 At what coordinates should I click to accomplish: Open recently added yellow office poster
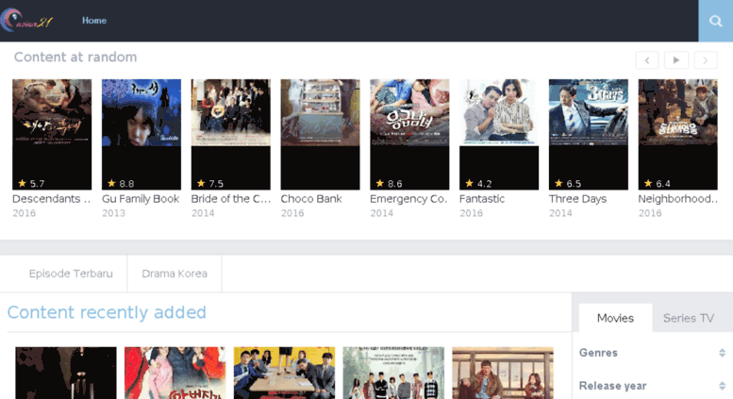[284, 373]
